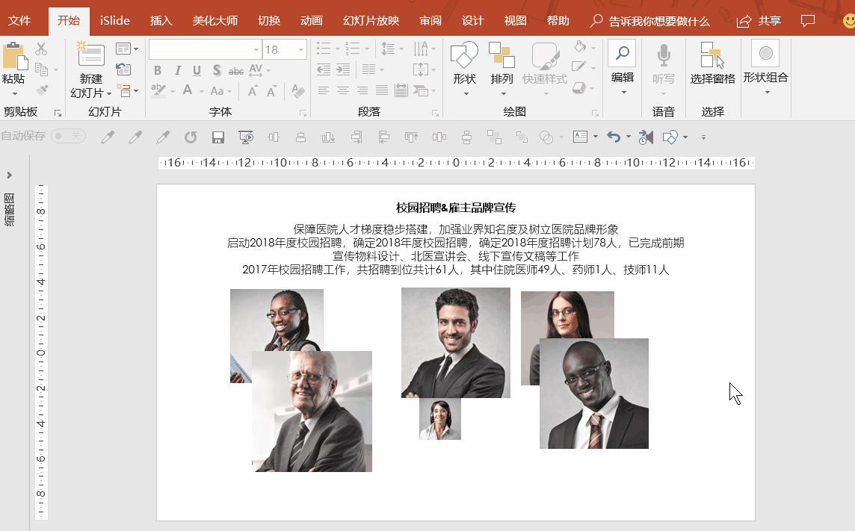Image resolution: width=855 pixels, height=531 pixels.
Task: Start slideshow from quick access toolbar
Action: [x=246, y=137]
